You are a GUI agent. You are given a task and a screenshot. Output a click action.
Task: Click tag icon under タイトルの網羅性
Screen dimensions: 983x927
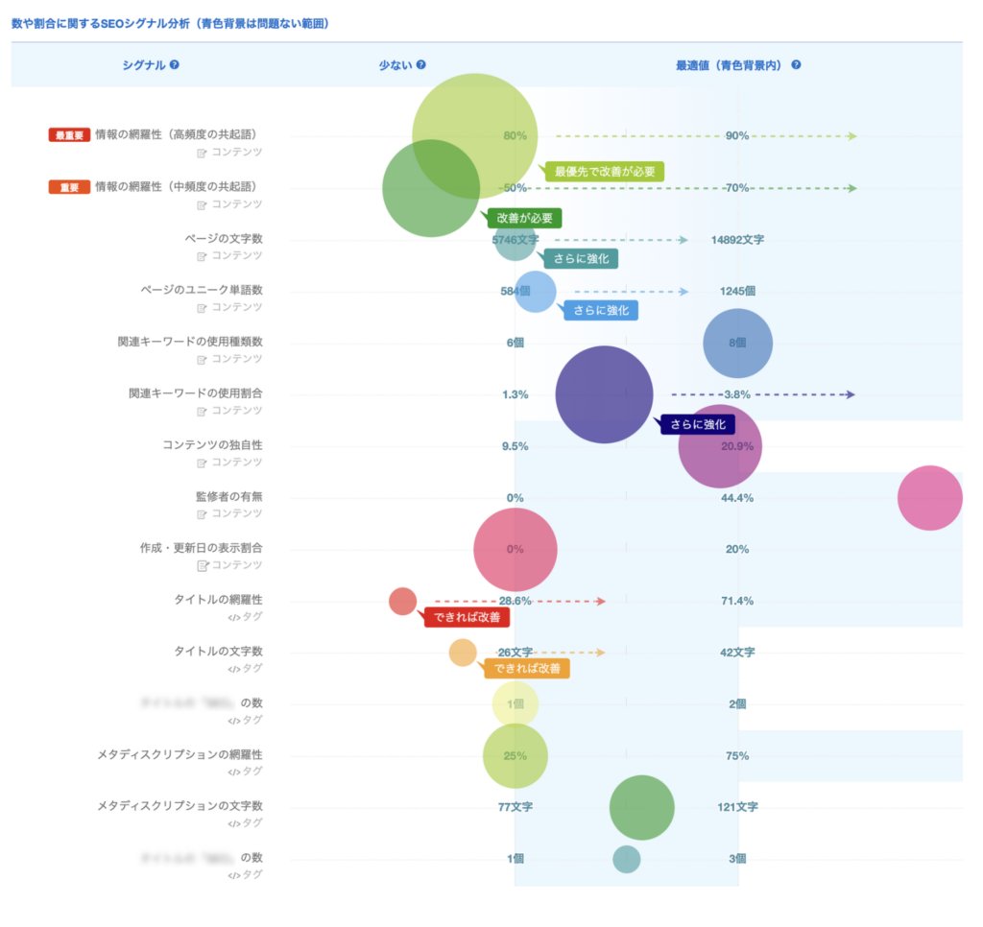[x=232, y=617]
